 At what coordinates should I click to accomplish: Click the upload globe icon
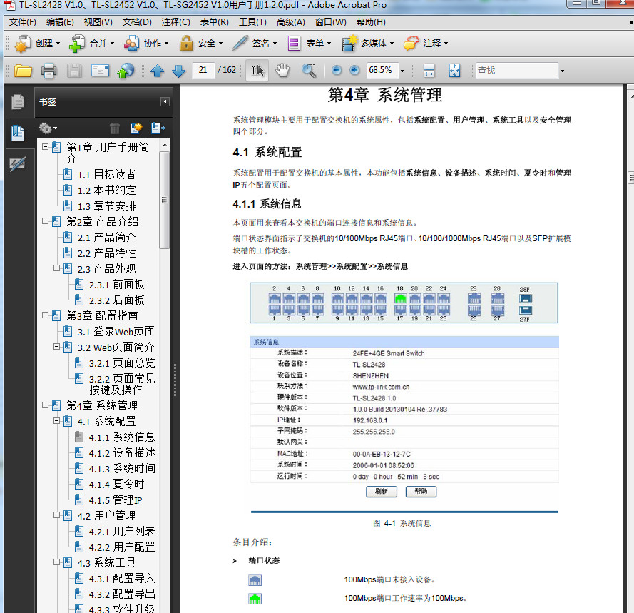(126, 71)
